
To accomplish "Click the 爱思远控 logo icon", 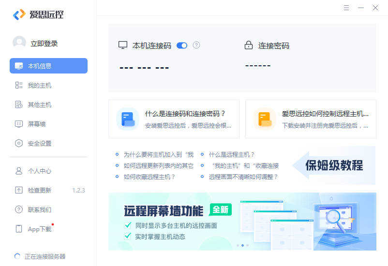I will click(19, 15).
